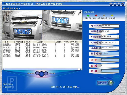Click the 收到 amount input field
127x95 pixels.
coord(110,65)
